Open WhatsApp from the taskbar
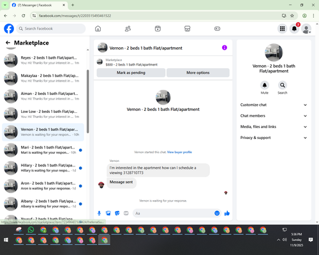Screen dimensions: 319x255 [x=31, y=229]
